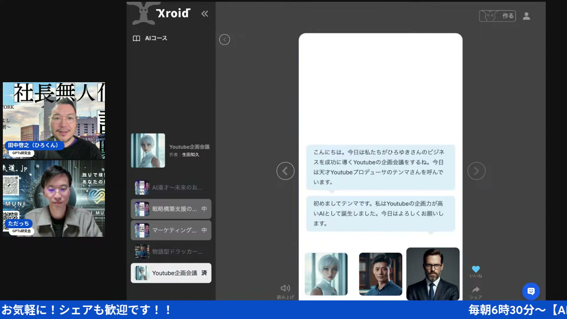Click the こんにちは greeting message bubble
This screenshot has height=319, width=567.
(380, 167)
